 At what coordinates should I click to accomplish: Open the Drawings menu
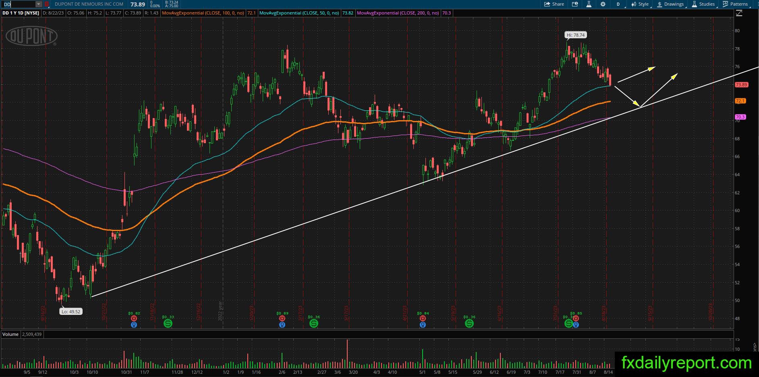pos(670,4)
